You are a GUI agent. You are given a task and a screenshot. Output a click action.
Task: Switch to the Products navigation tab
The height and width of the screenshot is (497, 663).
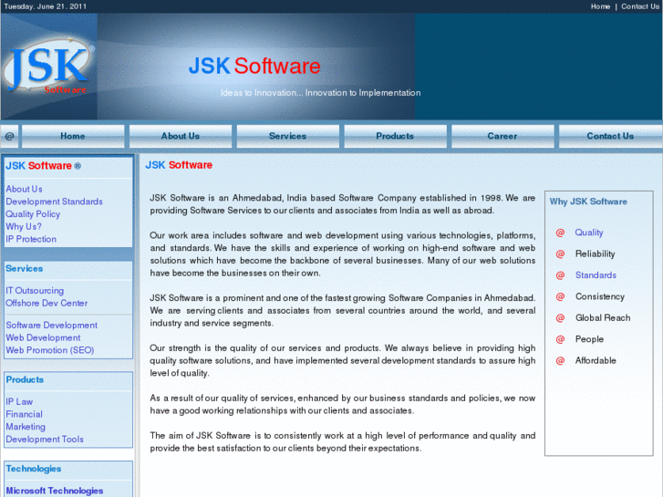point(395,136)
